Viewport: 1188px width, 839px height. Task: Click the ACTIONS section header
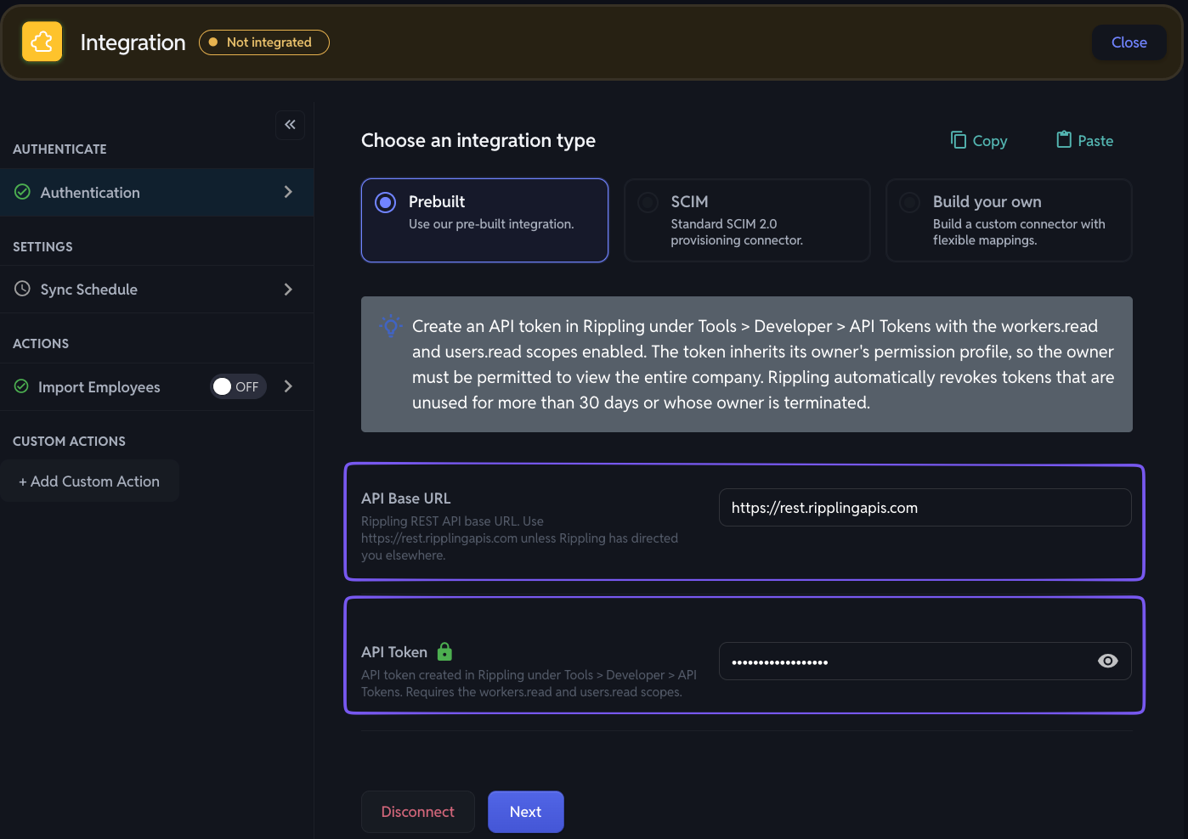[41, 344]
